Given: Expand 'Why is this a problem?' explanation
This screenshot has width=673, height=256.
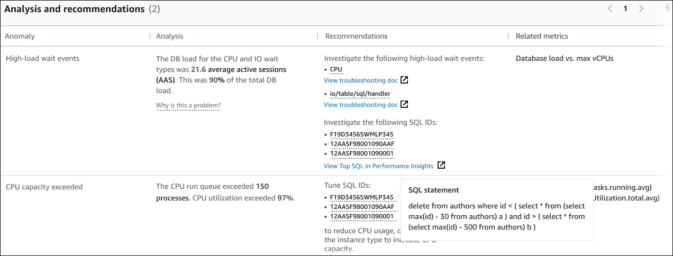Looking at the screenshot, I should pyautogui.click(x=188, y=106).
